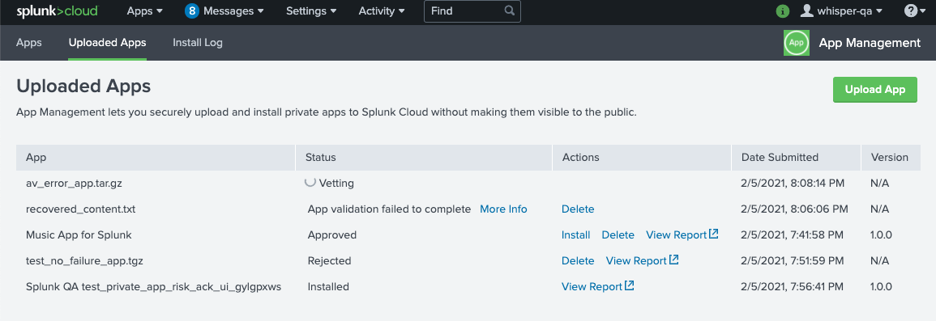
Task: Delete the test_no_failure_app.tgz upload
Action: tap(577, 261)
